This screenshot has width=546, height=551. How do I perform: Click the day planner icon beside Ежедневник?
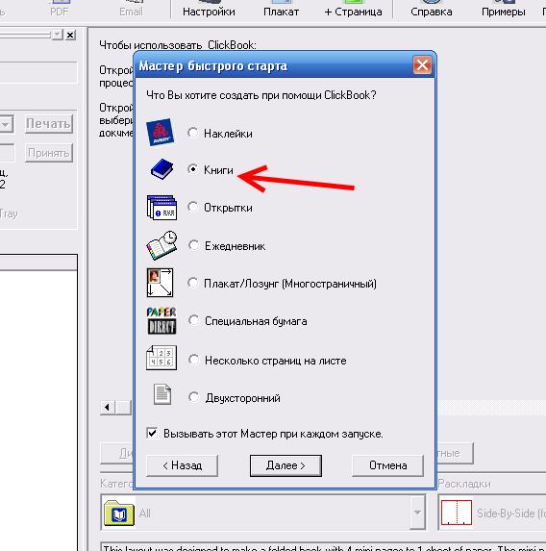(x=161, y=245)
